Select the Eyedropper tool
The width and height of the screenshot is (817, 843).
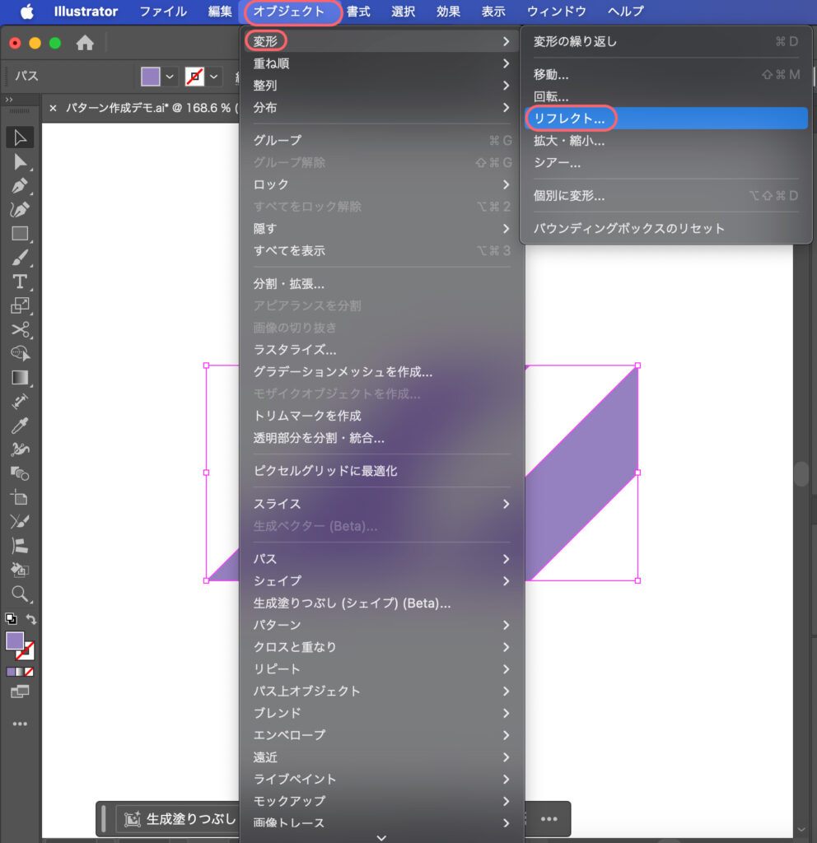point(20,426)
